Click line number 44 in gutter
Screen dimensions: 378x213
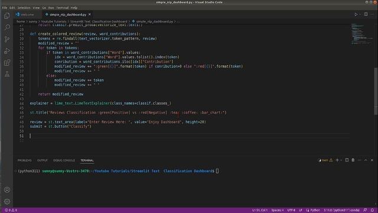pos(21,104)
